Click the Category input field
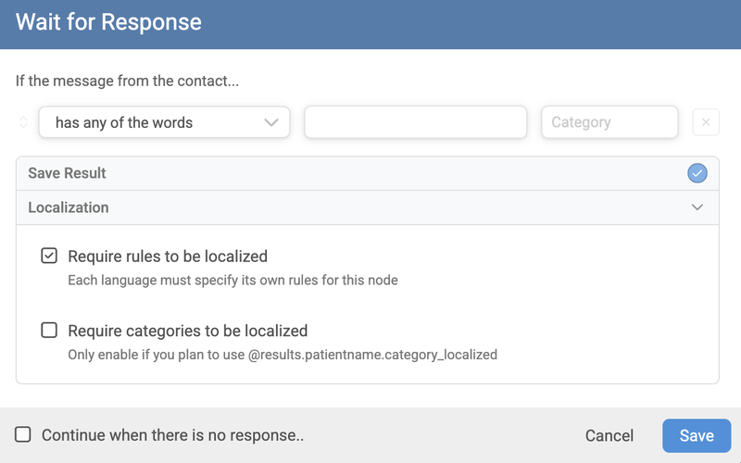Image resolution: width=741 pixels, height=463 pixels. 609,122
